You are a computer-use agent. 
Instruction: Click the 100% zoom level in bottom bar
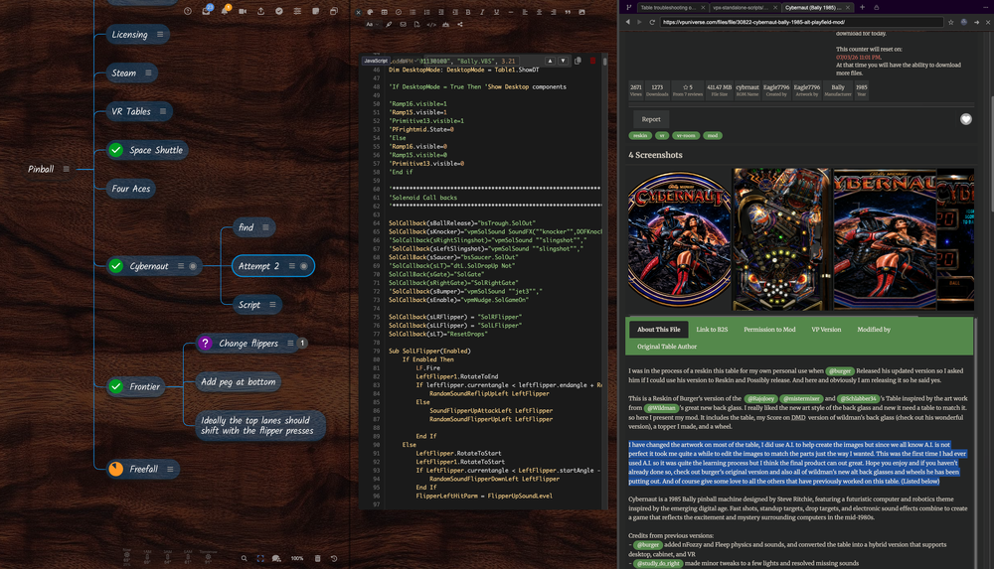(296, 558)
